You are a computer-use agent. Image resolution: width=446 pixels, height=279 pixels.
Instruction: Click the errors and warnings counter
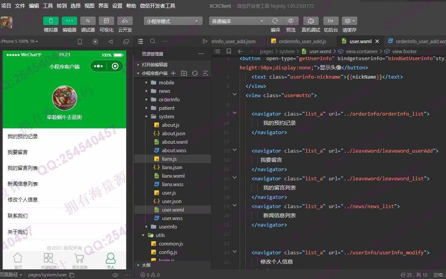(150, 275)
